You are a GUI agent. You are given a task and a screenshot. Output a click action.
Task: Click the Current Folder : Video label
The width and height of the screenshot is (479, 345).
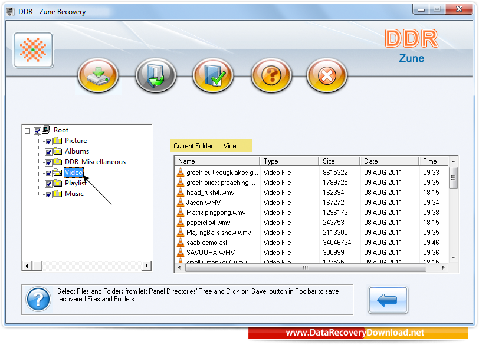tap(211, 145)
